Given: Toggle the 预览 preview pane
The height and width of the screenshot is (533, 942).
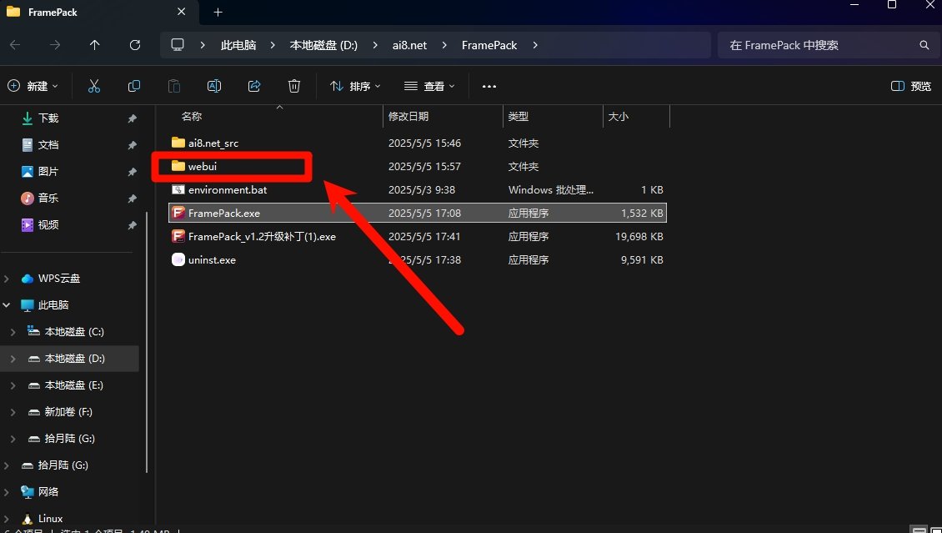Looking at the screenshot, I should (908, 86).
